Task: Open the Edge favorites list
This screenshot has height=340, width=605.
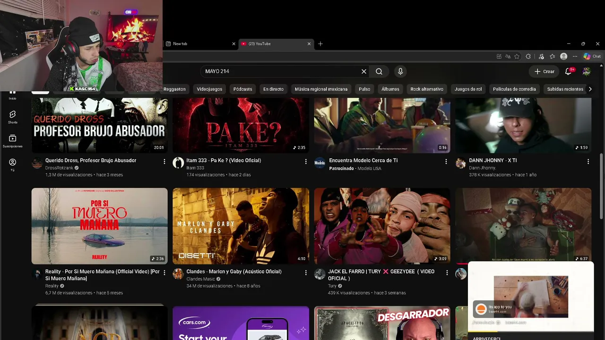Action: [553, 57]
